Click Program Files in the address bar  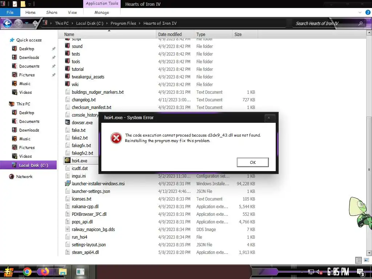click(123, 23)
